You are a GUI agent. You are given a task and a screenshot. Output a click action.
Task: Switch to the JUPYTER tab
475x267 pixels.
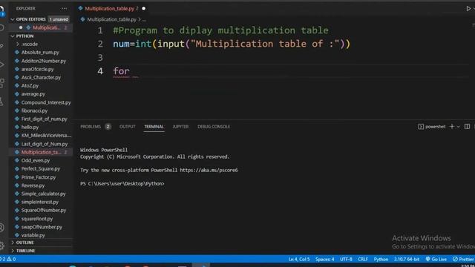(180, 127)
